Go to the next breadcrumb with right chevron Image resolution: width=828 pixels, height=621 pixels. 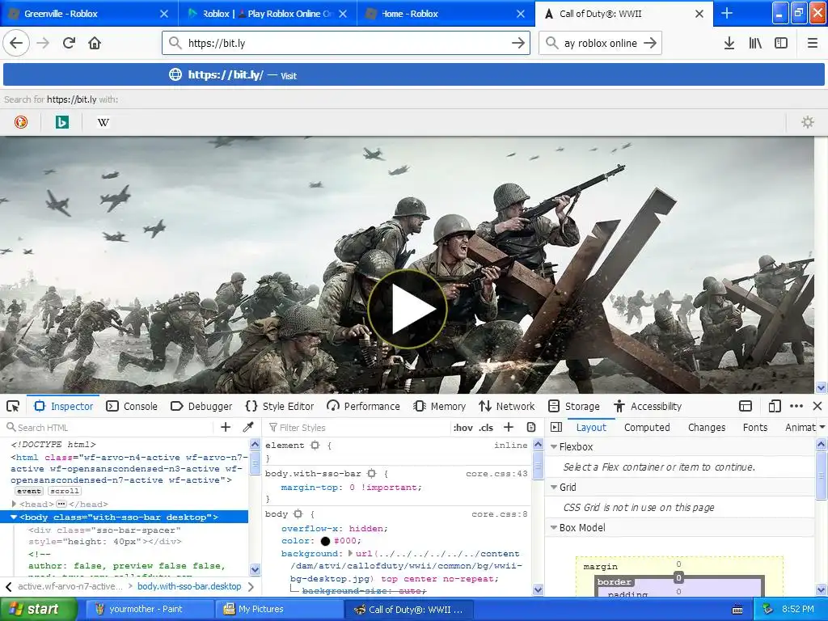pyautogui.click(x=251, y=586)
